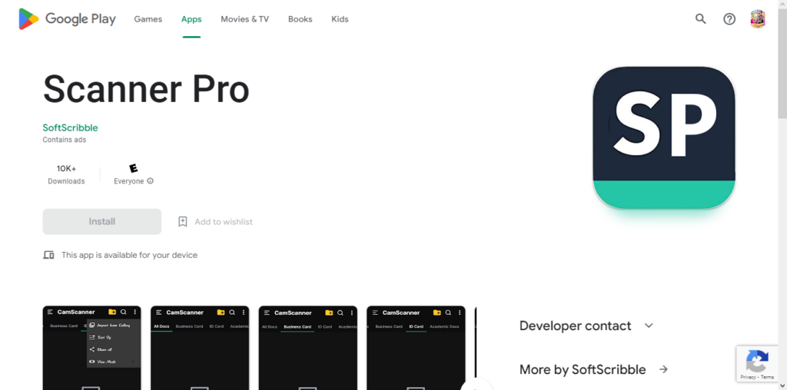
Task: Click 'This app is available for your device'
Action: pos(129,255)
